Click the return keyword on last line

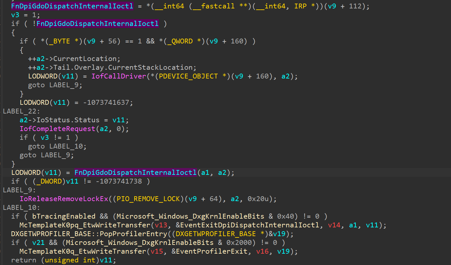(23, 260)
